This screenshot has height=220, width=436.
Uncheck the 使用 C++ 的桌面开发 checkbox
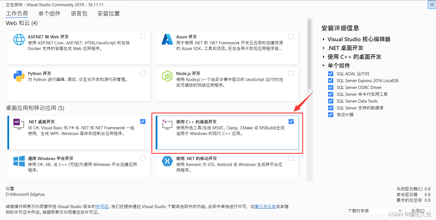291,121
